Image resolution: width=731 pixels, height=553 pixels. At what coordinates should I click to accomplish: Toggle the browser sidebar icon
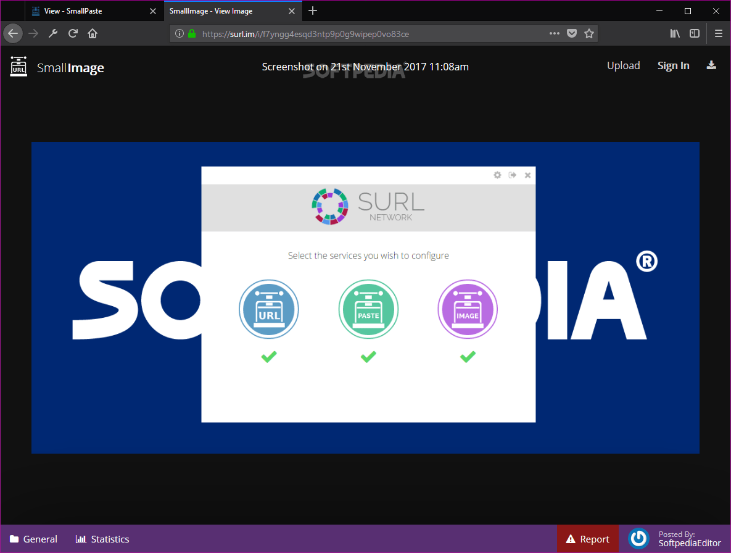click(x=695, y=33)
